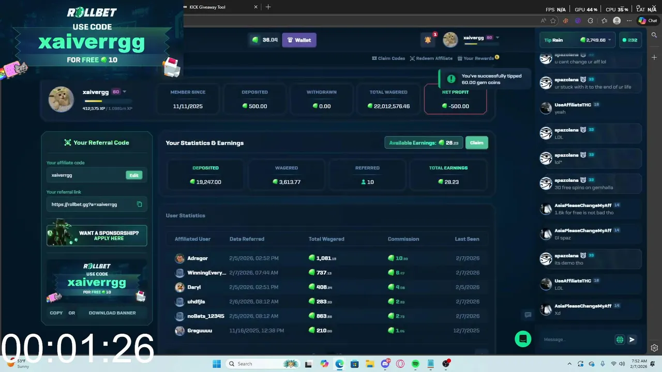The width and height of the screenshot is (662, 372).
Task: Open OBS Studio from the taskbar
Action: [x=446, y=364]
